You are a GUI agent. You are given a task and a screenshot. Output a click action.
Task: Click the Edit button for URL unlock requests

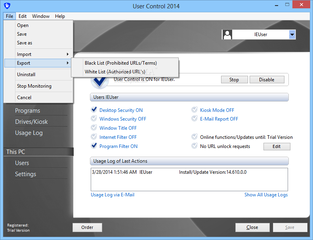[x=277, y=146]
